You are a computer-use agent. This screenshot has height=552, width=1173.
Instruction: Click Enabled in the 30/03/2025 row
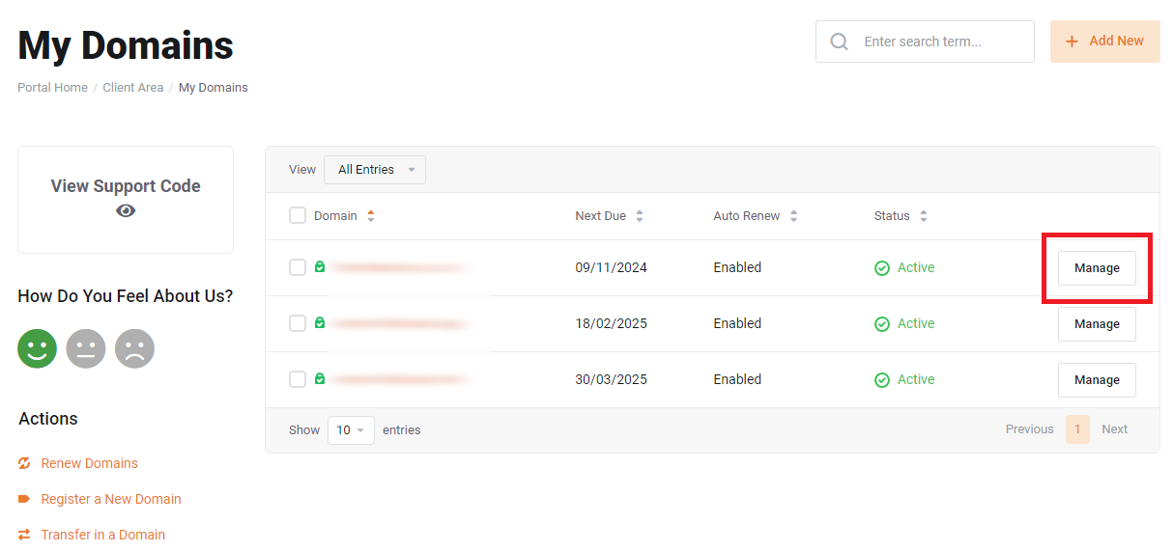click(737, 379)
